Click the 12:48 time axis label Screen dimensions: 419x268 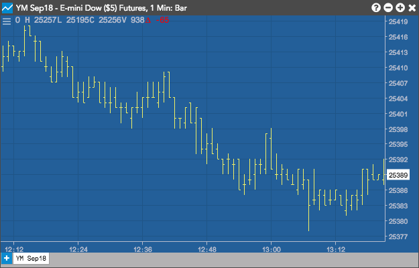pos(207,250)
